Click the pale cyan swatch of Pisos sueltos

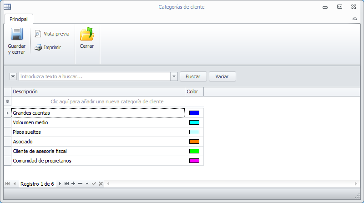coord(194,132)
